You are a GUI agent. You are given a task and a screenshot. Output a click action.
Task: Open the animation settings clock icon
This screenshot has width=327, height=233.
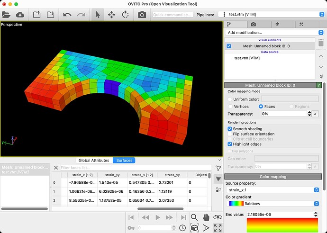(x=182, y=228)
